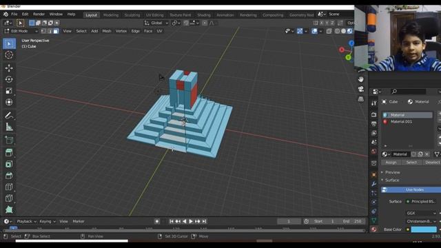Screen dimensions: 441x248
Task: Open Output properties tab
Action: point(373,124)
